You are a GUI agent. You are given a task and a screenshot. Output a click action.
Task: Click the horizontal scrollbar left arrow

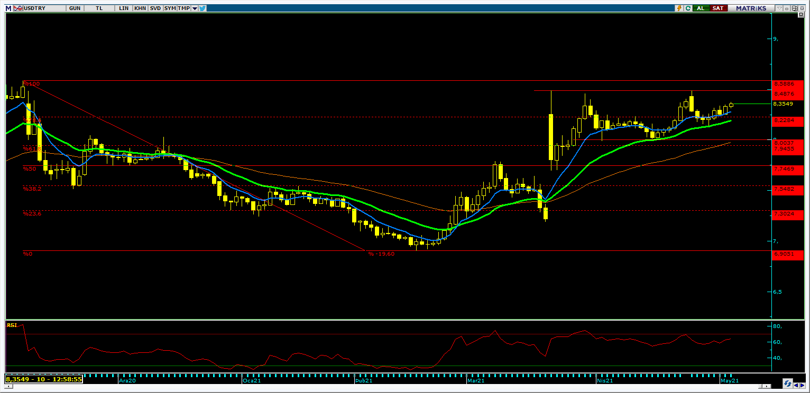[8, 386]
